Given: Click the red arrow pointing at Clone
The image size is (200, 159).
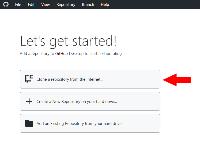Looking at the screenshot, I should pos(177,80).
